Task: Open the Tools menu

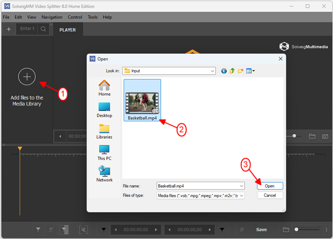Action: [93, 17]
